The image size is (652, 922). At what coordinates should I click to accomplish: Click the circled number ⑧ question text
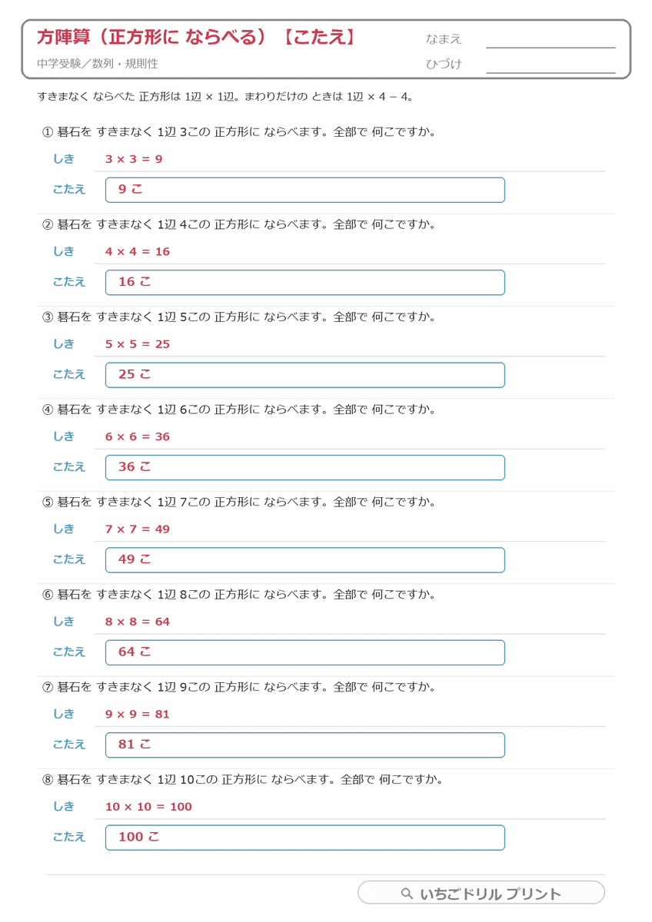tap(244, 780)
